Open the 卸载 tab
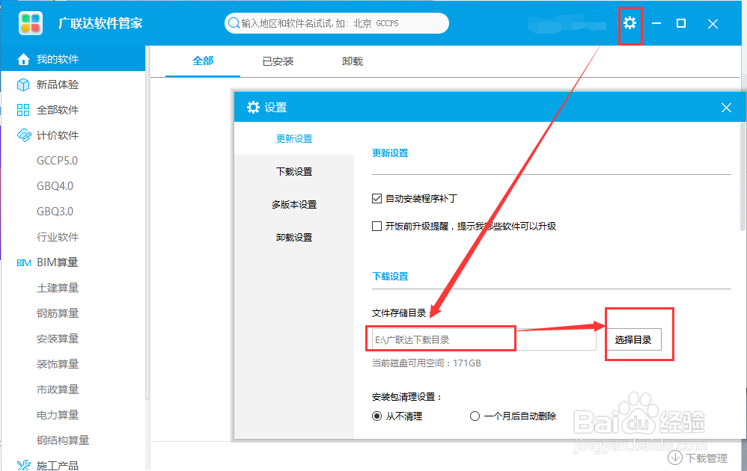 [x=352, y=61]
